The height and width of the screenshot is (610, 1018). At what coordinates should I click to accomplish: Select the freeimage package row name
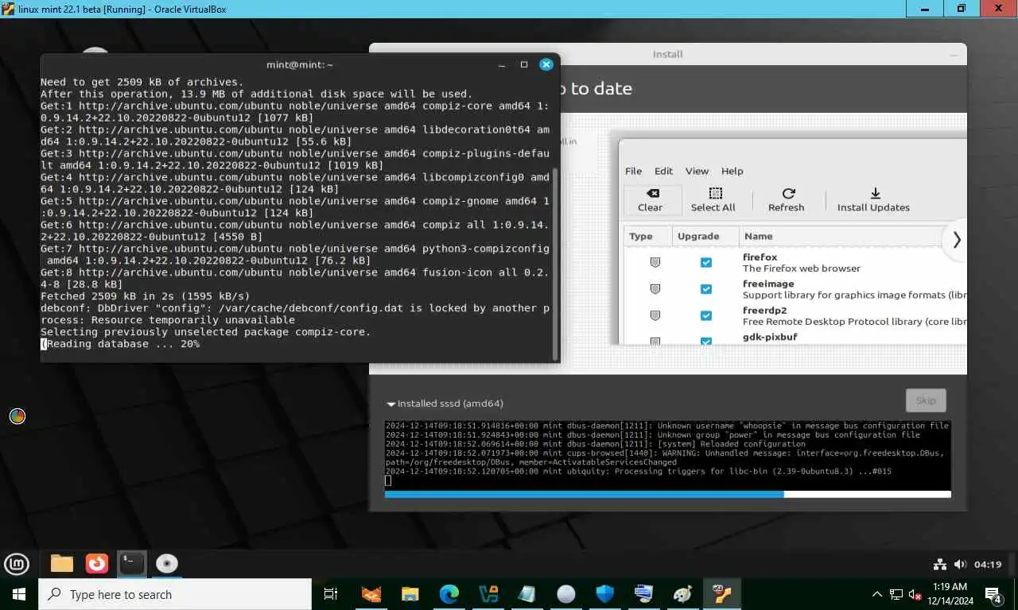(x=768, y=284)
